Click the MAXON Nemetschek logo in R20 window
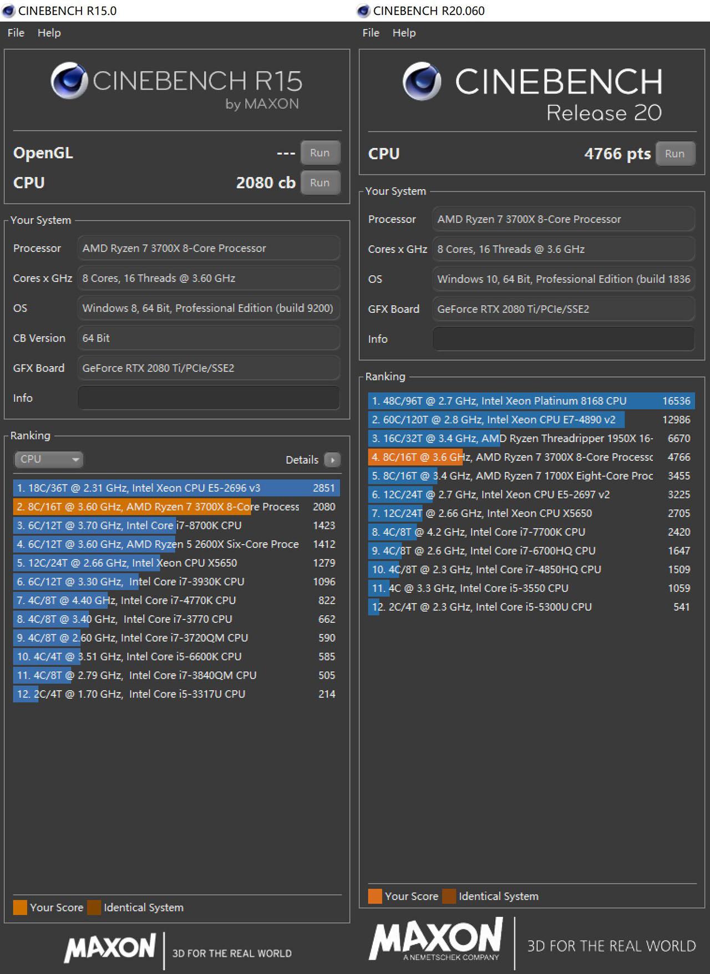Viewport: 710px width, 974px height. (436, 940)
